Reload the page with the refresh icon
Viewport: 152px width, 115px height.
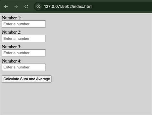[26, 6]
